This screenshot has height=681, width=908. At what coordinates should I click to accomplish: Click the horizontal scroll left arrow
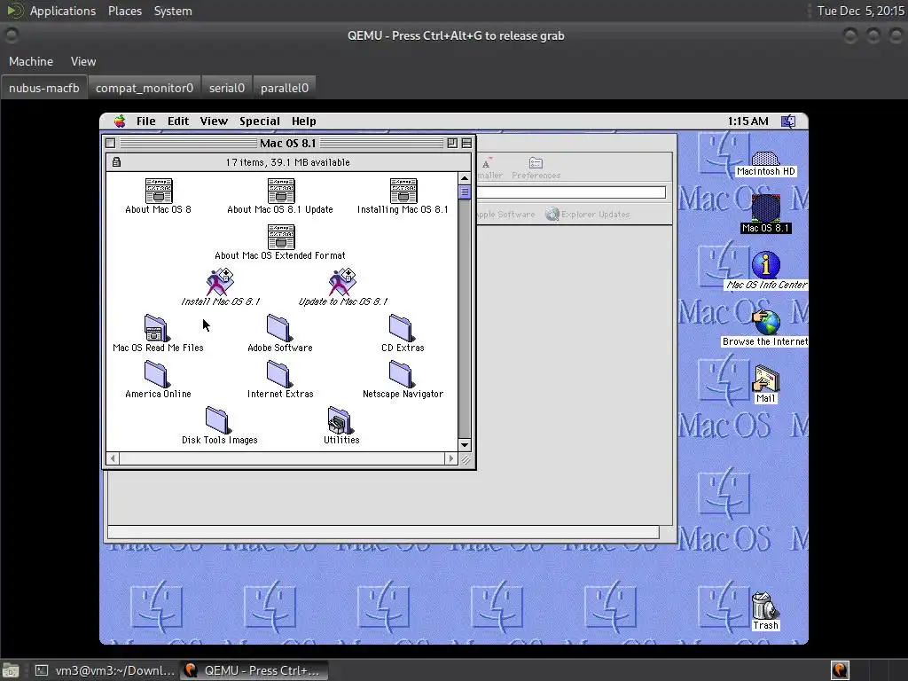113,458
